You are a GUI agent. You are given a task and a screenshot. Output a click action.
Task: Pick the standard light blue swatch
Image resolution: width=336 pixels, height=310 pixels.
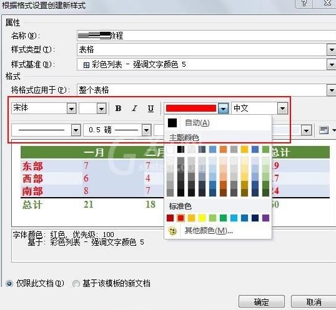(x=234, y=218)
